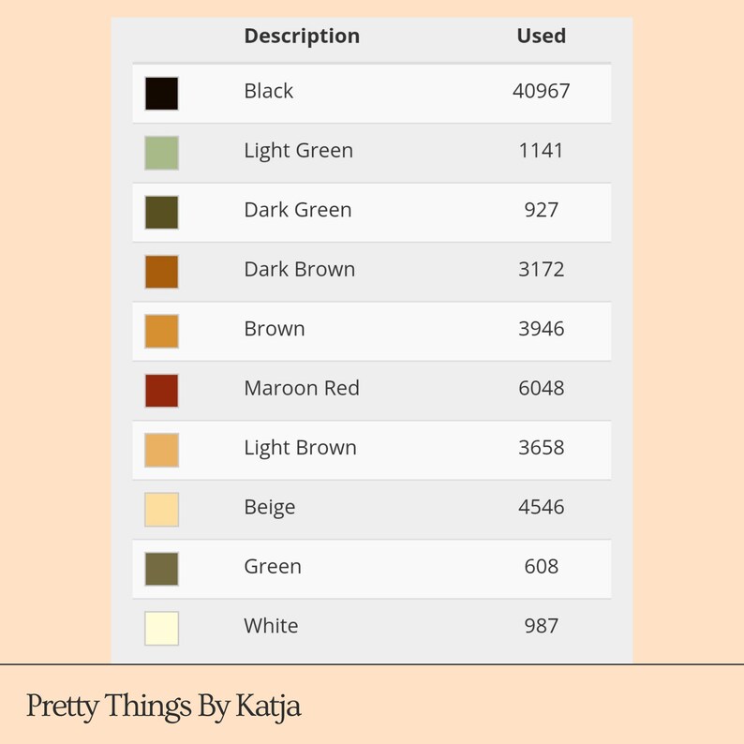The height and width of the screenshot is (744, 744).
Task: Click the Brown color swatch
Action: pos(161,331)
